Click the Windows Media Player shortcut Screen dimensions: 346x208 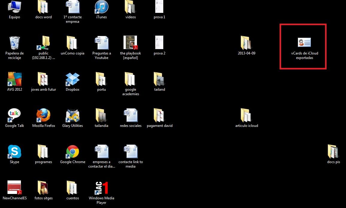click(x=101, y=188)
